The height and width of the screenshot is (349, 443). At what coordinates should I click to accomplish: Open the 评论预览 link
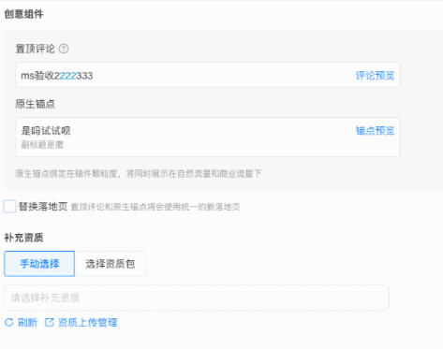[x=375, y=76]
